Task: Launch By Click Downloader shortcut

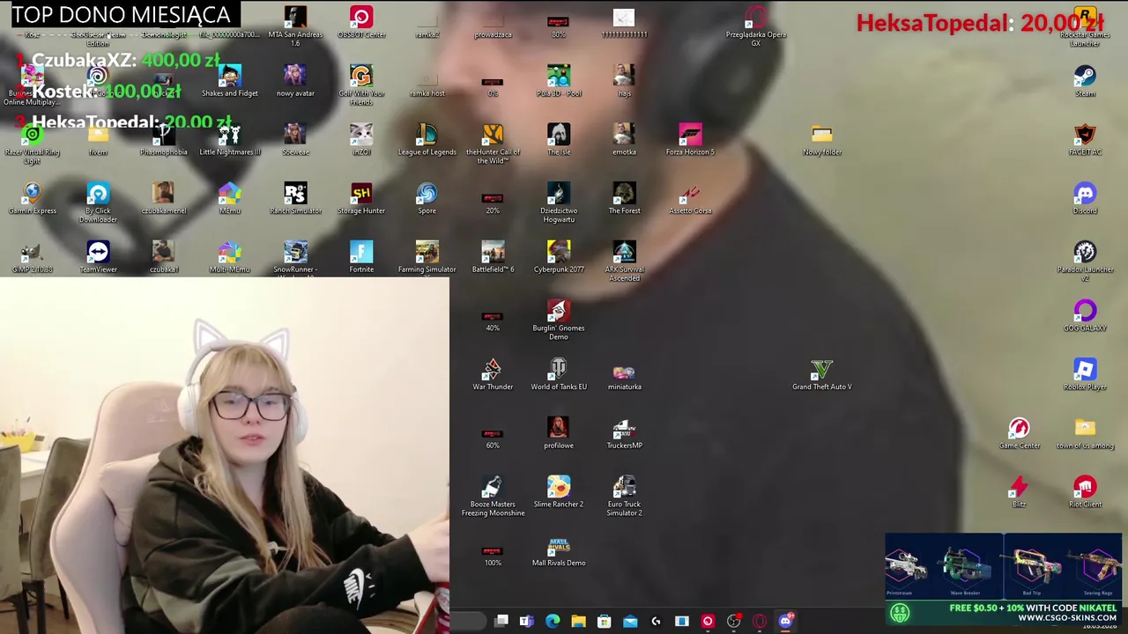Action: click(x=98, y=202)
